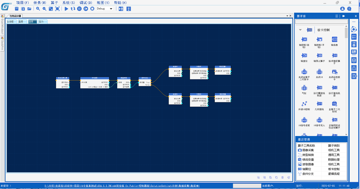Open the info icon at top right

coord(349,9)
